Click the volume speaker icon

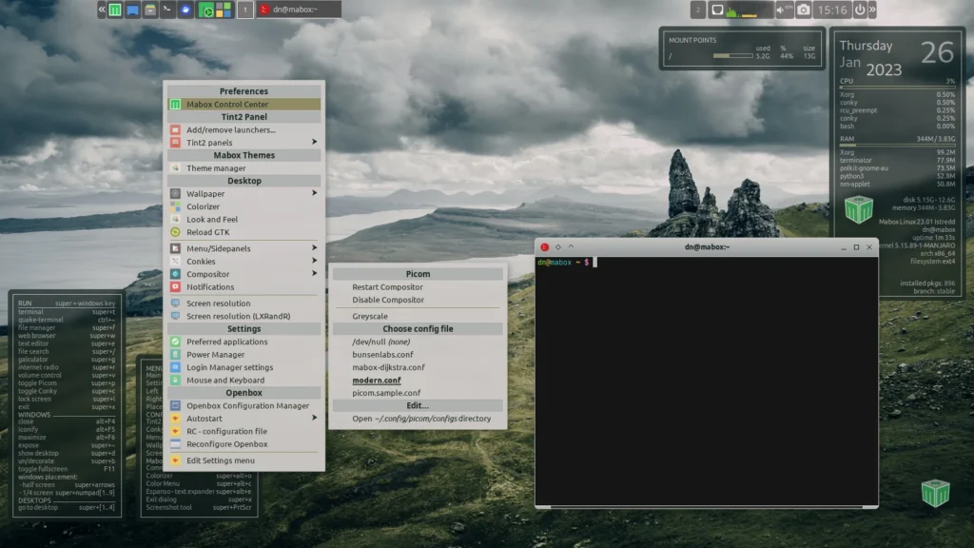780,10
